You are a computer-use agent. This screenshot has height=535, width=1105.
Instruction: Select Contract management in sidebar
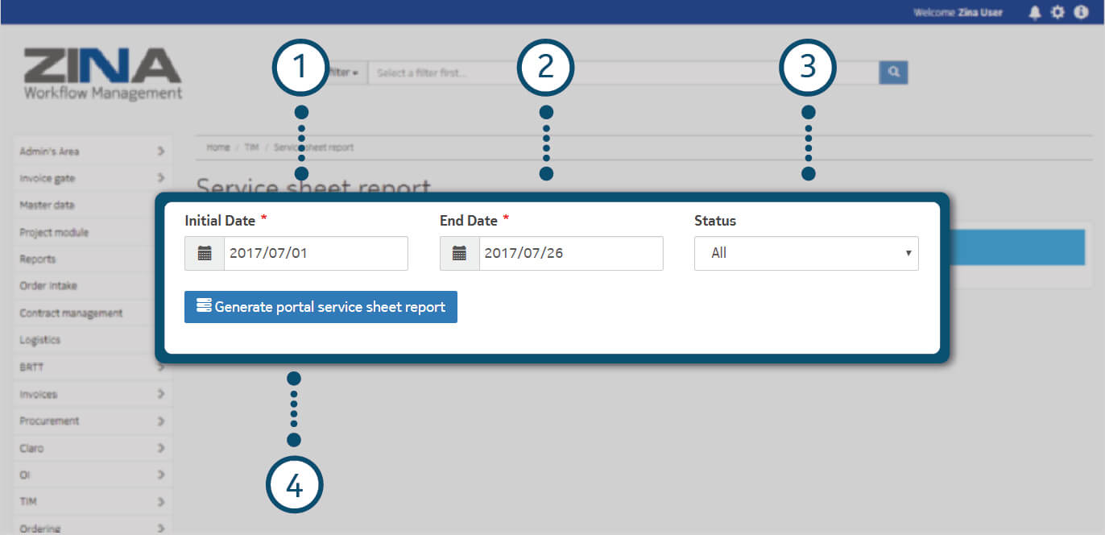point(71,313)
